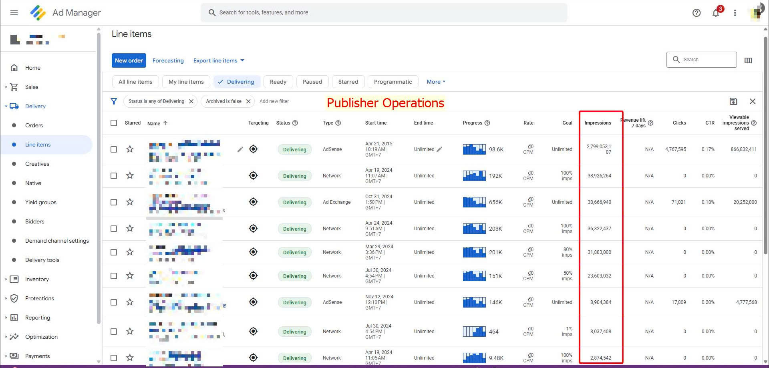The width and height of the screenshot is (769, 368).
Task: Check the row with 31,883,000 impressions
Action: click(x=114, y=252)
